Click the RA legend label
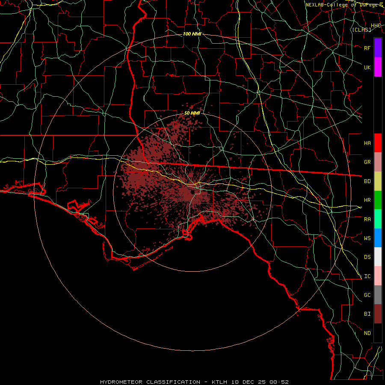385x385 pixels. click(367, 219)
